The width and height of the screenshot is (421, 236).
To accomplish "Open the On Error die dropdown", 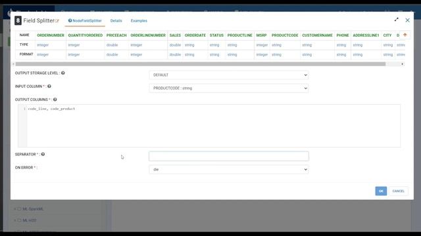I will [x=229, y=169].
